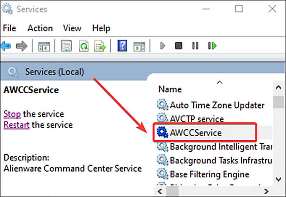Click blue gear icon of AWCCService row

coord(162,132)
